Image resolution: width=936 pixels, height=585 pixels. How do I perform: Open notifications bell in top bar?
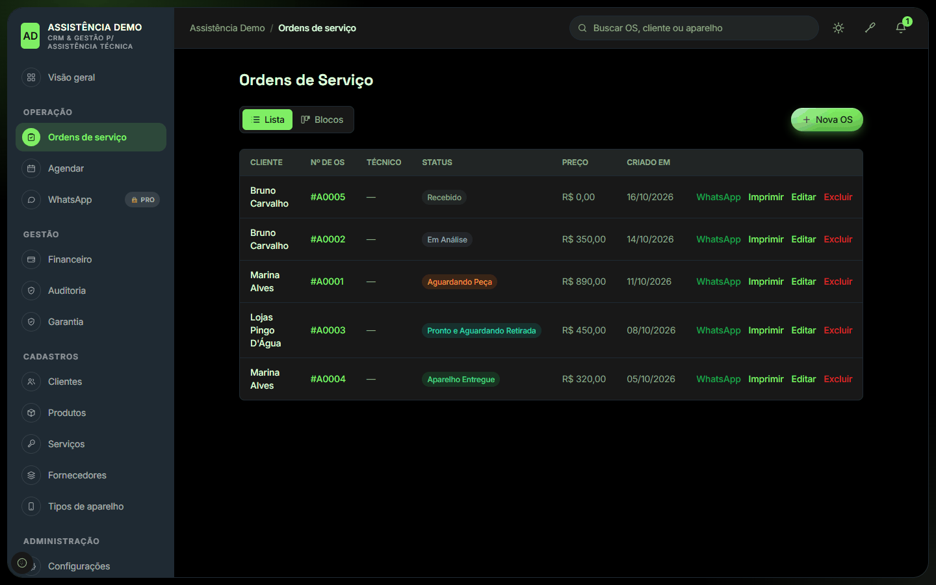tap(901, 28)
